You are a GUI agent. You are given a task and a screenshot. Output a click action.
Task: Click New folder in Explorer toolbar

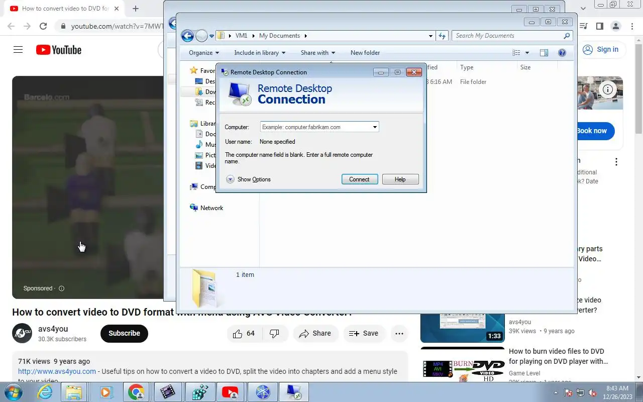365,53
